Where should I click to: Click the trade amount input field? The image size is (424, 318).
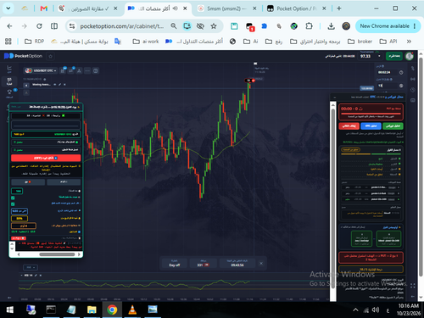click(387, 86)
